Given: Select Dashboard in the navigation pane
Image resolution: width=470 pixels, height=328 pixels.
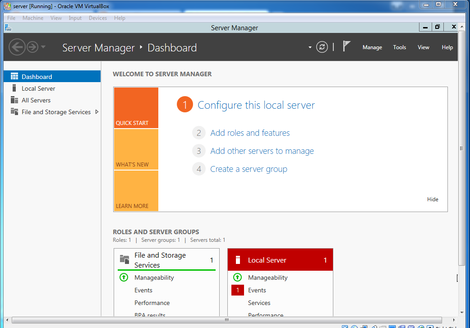Looking at the screenshot, I should pyautogui.click(x=37, y=76).
